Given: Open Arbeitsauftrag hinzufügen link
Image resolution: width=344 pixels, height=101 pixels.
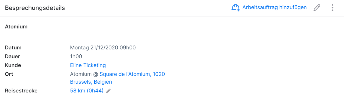Looking at the screenshot, I should [x=275, y=7].
